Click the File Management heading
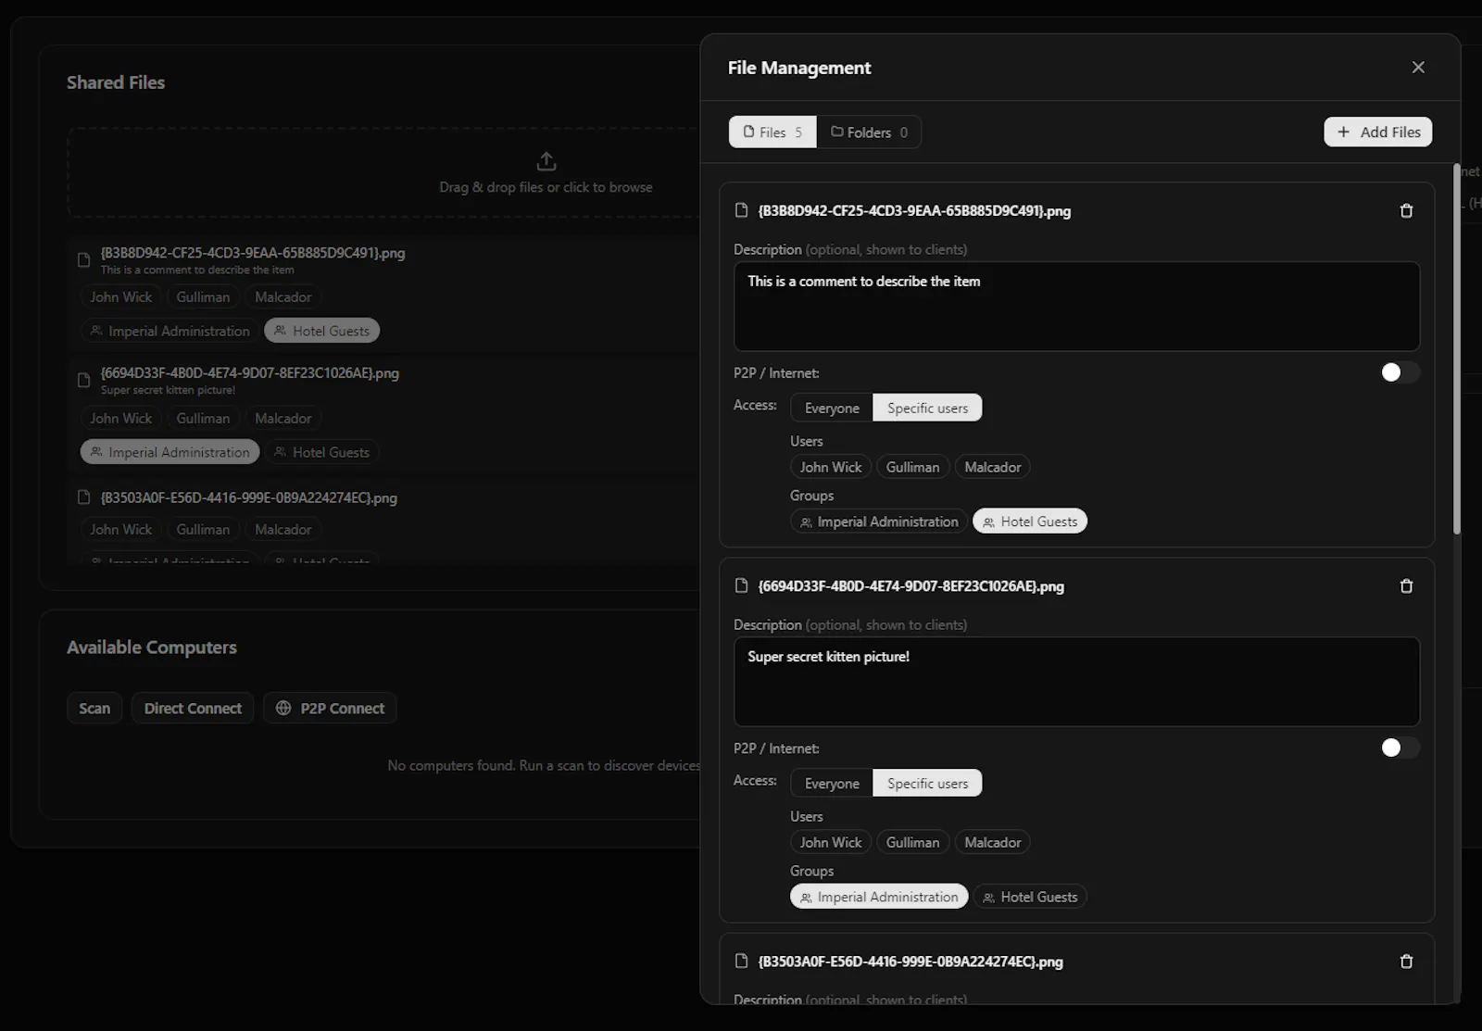The height and width of the screenshot is (1031, 1482). point(799,68)
